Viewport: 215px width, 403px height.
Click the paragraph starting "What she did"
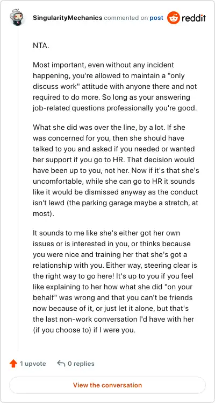116,170
